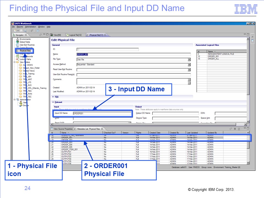Viewport: 264px width, 198px height.
Task: Click the delete X icon in Metadata List toolbar
Action: tap(235, 129)
